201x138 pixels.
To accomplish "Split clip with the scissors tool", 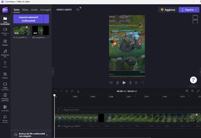I will [x=67, y=91].
